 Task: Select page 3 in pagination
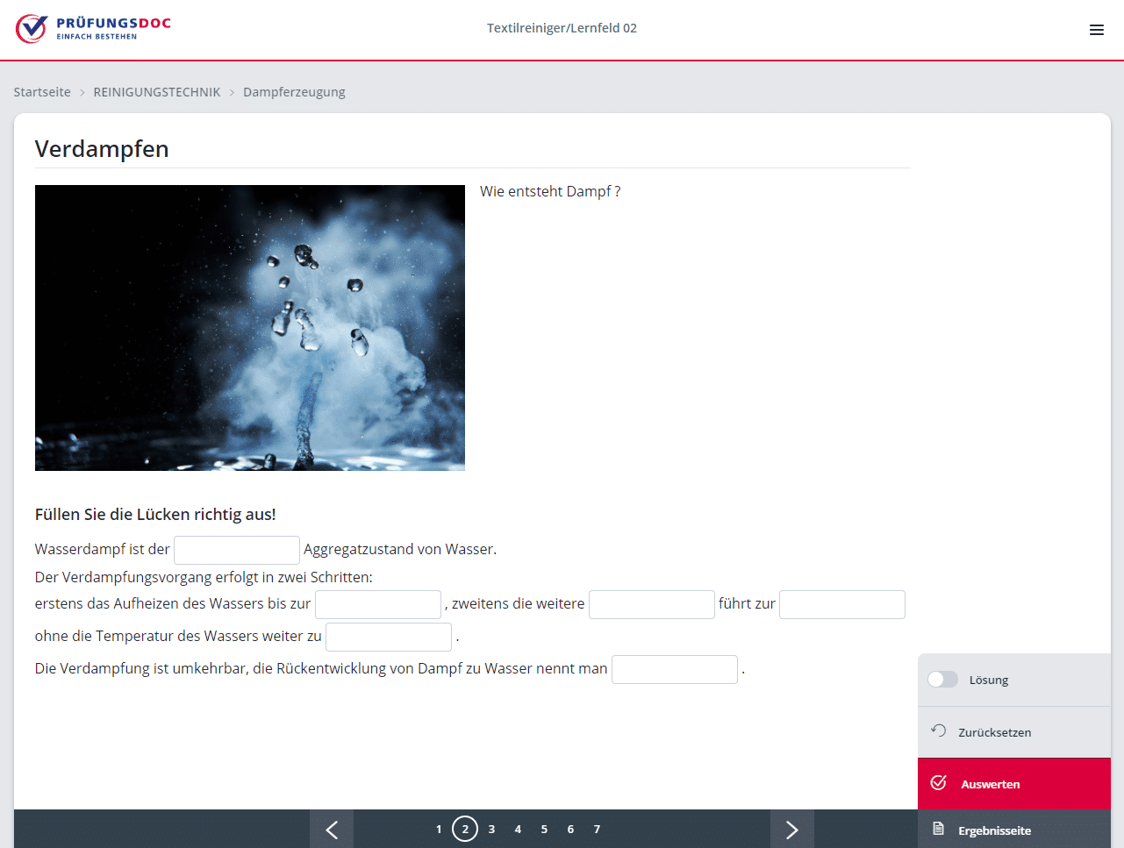491,830
